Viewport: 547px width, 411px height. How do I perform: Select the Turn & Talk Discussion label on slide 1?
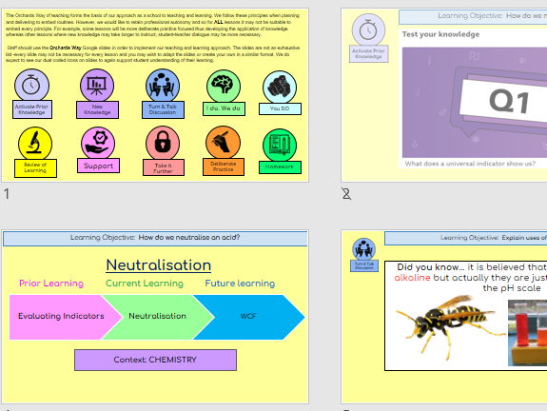tap(163, 109)
